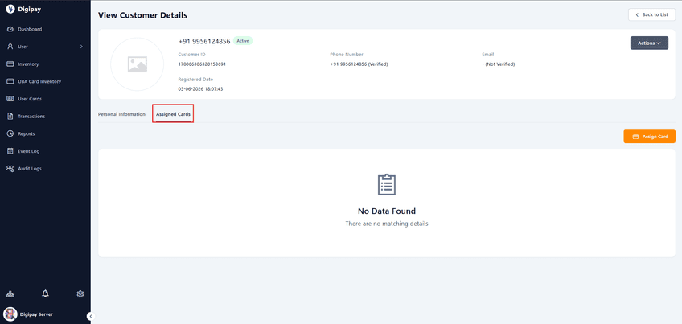
Task: Click There are no matching details text
Action: (387, 224)
